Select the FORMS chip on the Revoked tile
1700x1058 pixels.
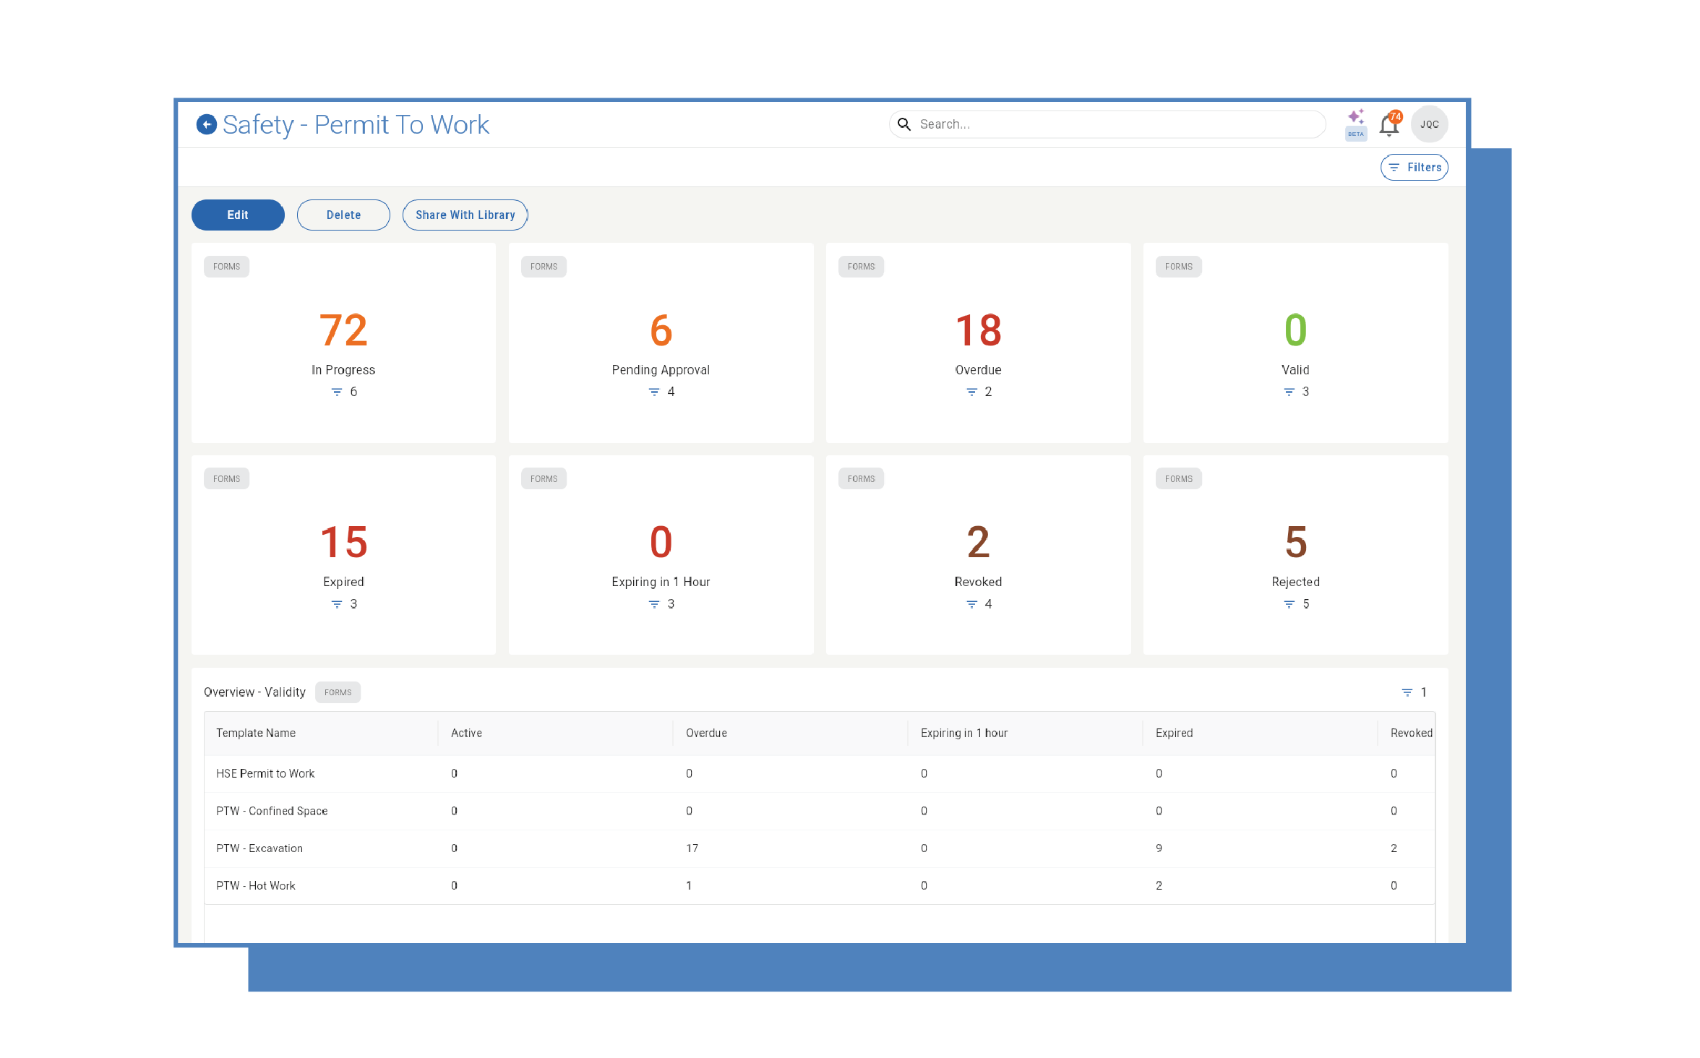pyautogui.click(x=861, y=478)
